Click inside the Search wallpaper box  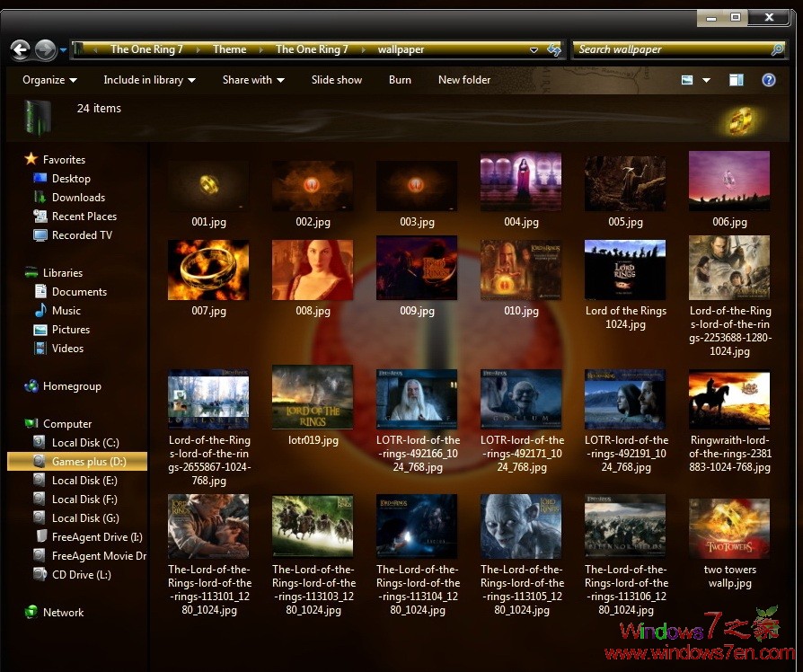coord(674,49)
